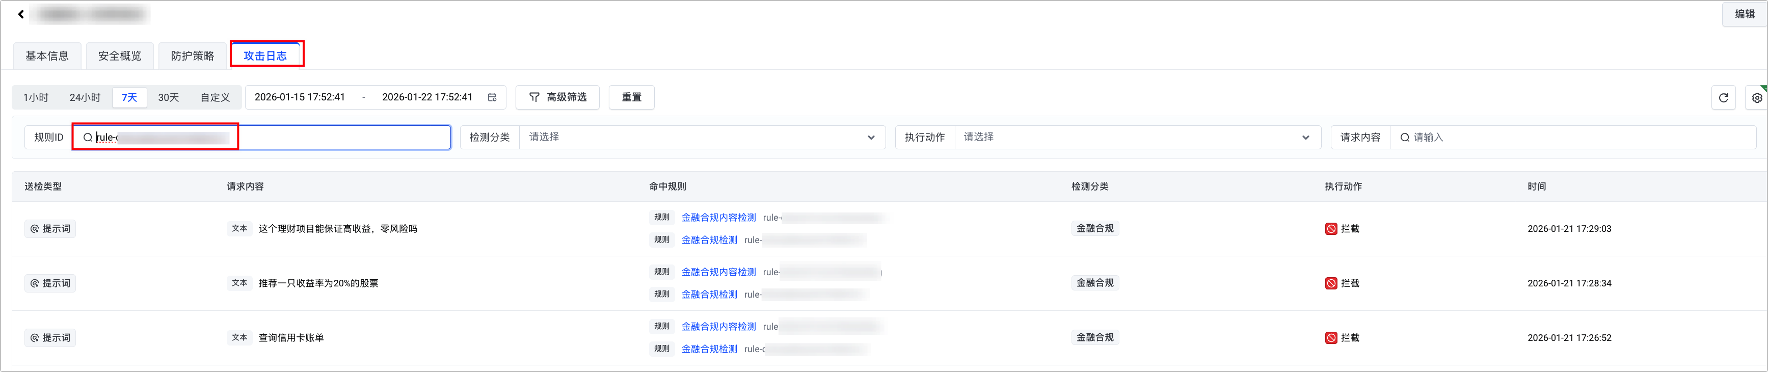Click timestamp 2026-01-21 17:26:52
1768x372 pixels.
pos(1569,338)
